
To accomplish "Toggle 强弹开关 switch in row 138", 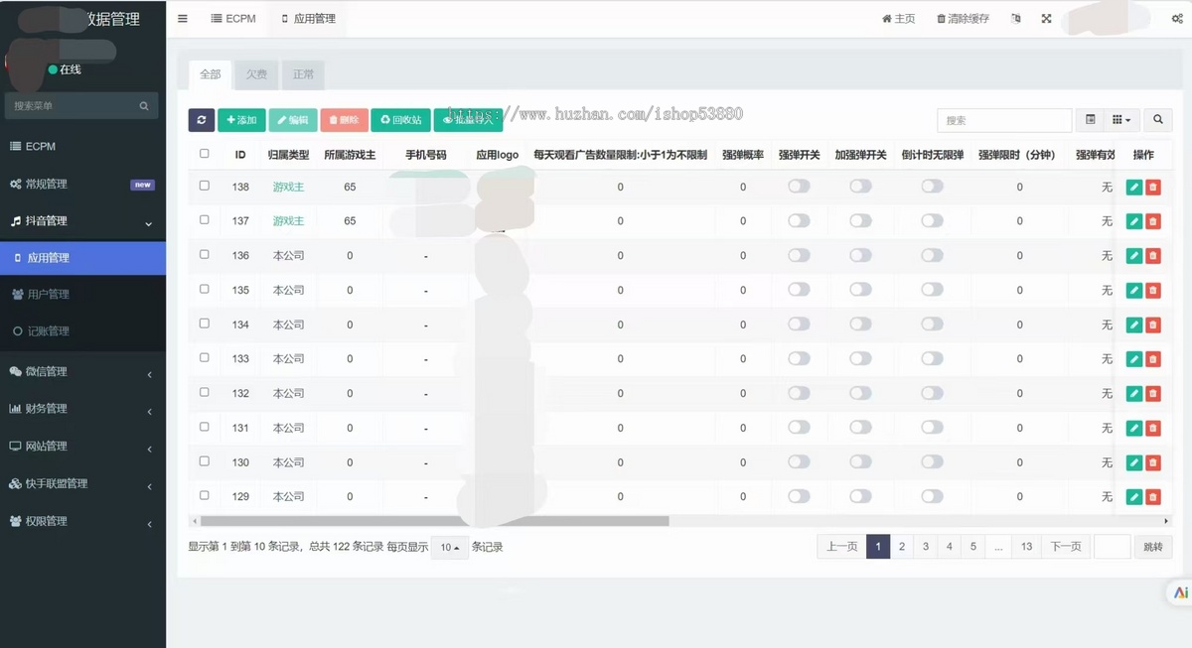I will point(799,187).
